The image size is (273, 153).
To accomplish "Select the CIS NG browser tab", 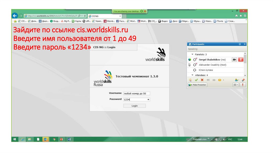I will coord(105,16).
